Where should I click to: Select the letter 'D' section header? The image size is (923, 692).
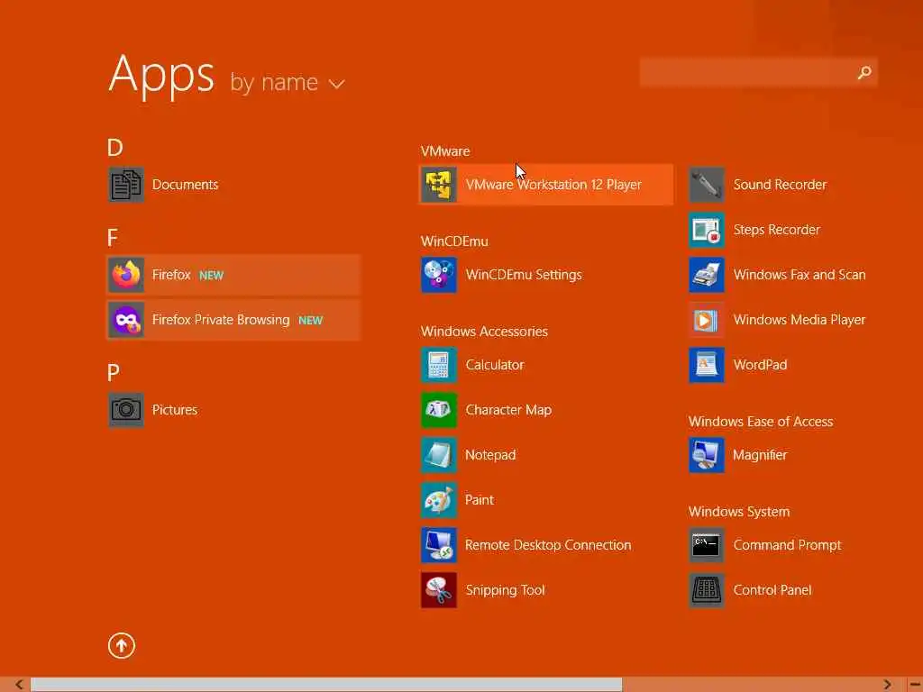tap(114, 148)
